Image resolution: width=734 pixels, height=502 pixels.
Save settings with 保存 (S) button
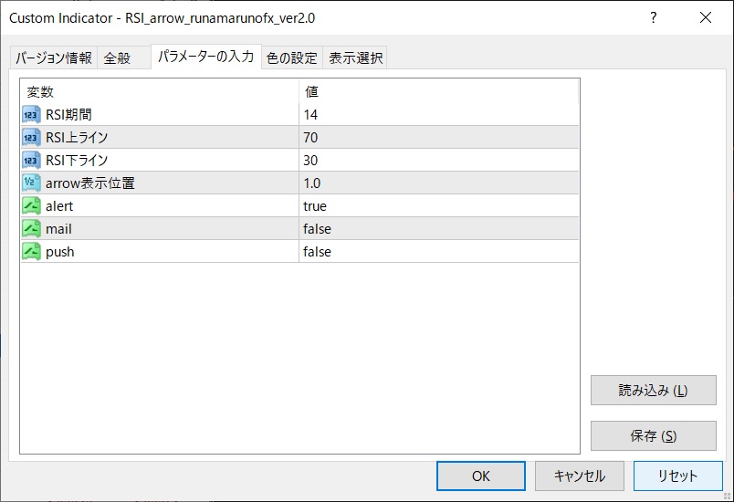pyautogui.click(x=654, y=436)
